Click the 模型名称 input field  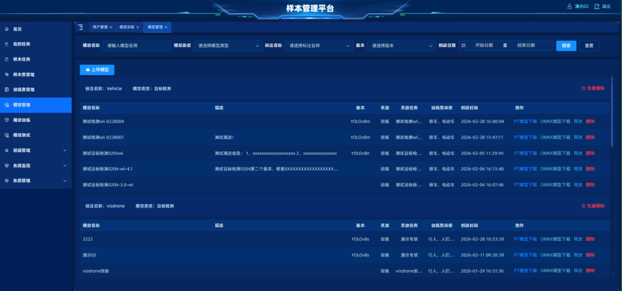point(135,45)
